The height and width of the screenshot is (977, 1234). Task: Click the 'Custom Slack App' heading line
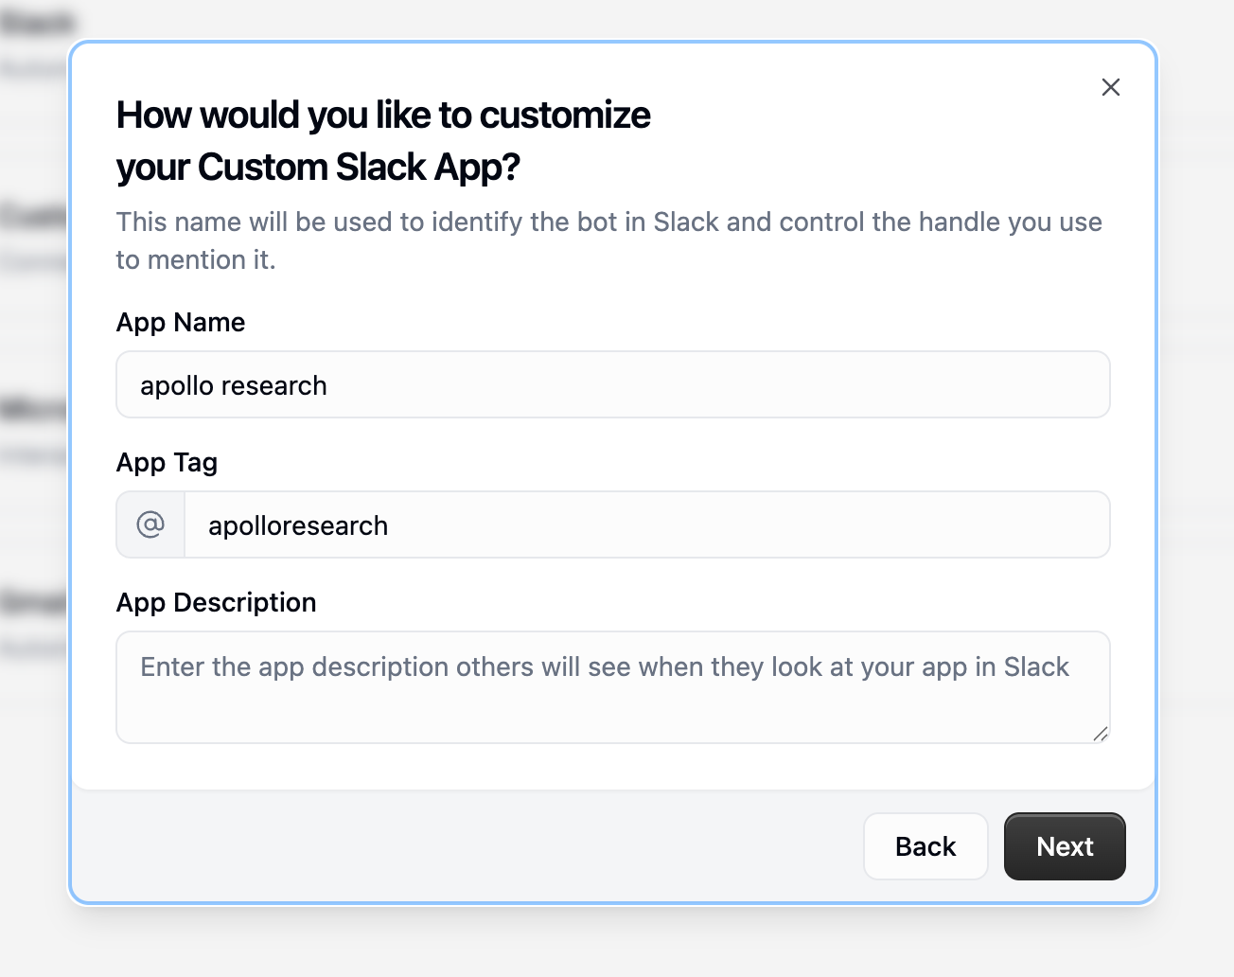click(x=319, y=168)
